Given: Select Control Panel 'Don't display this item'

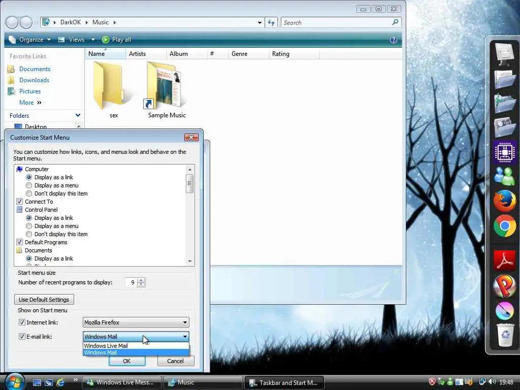Looking at the screenshot, I should coord(29,234).
